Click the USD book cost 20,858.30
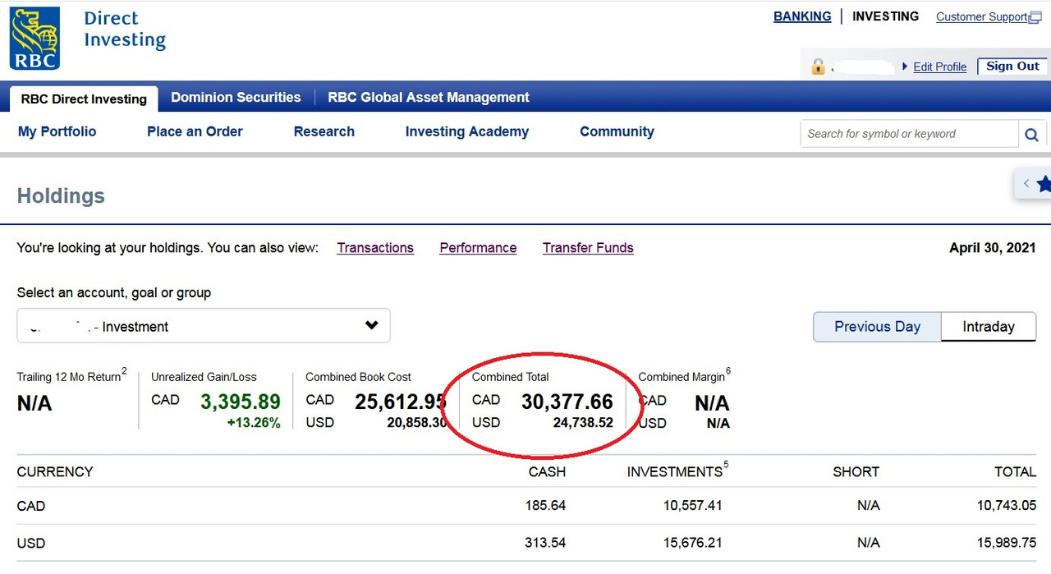This screenshot has width=1051, height=574. 417,423
